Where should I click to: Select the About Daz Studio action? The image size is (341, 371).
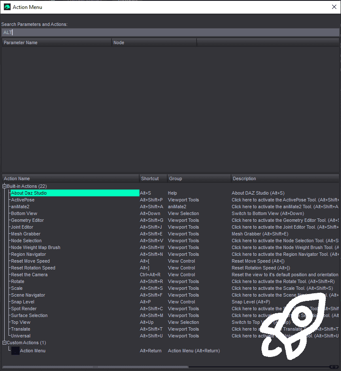coord(75,193)
